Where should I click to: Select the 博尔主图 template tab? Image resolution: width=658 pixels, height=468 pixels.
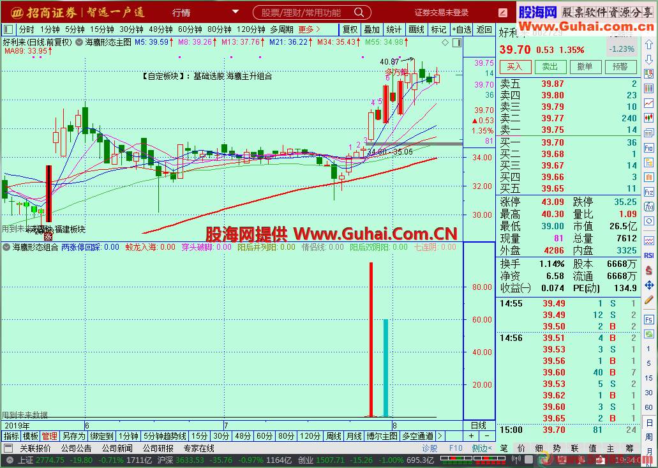382,436
